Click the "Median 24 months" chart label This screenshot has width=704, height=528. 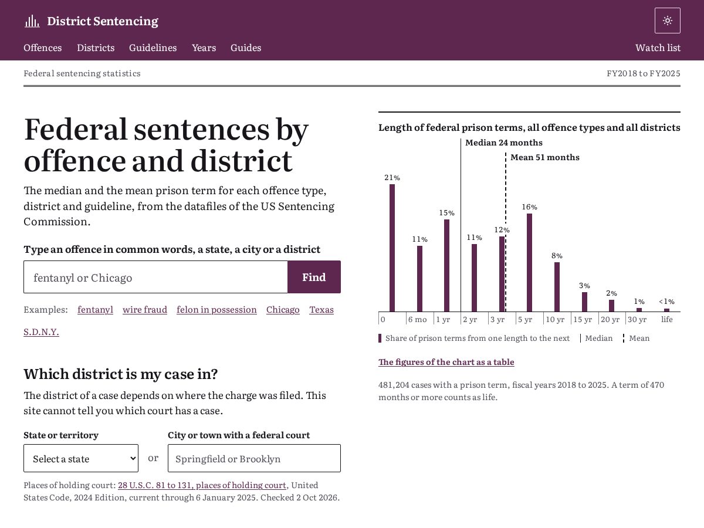click(504, 143)
